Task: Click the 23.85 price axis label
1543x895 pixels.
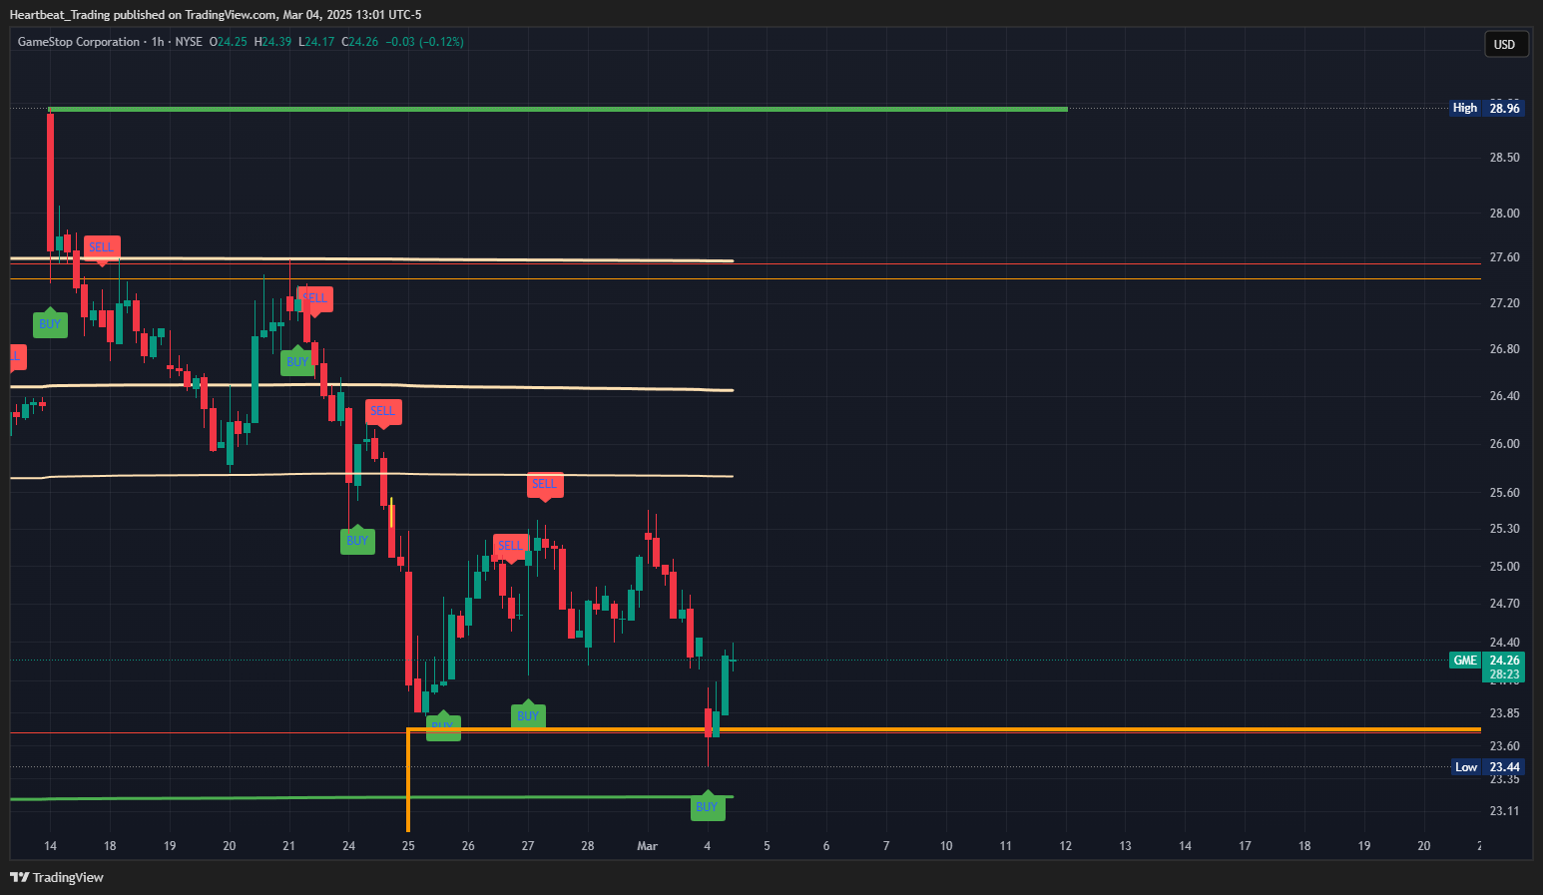Action: pos(1505,713)
